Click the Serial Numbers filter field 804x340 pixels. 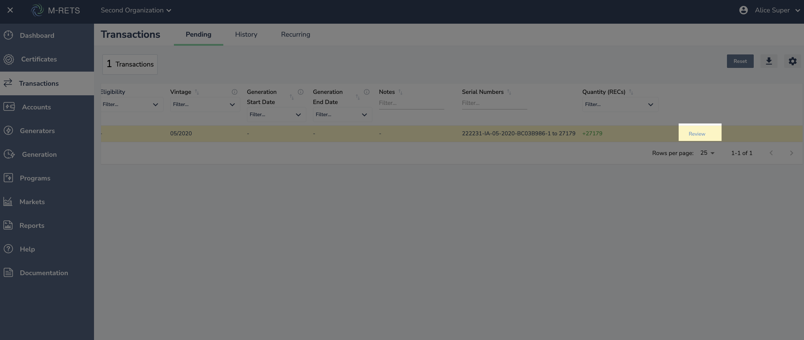tap(494, 103)
